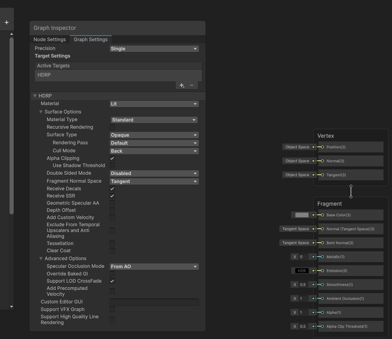Click the Alpha Clip Threshold port circle

(322, 327)
